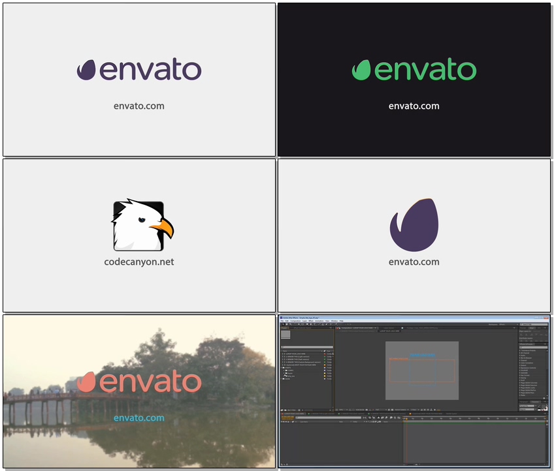The height and width of the screenshot is (471, 554).
Task: Select the Selection tool in After Effects toolbar
Action: tap(283, 324)
